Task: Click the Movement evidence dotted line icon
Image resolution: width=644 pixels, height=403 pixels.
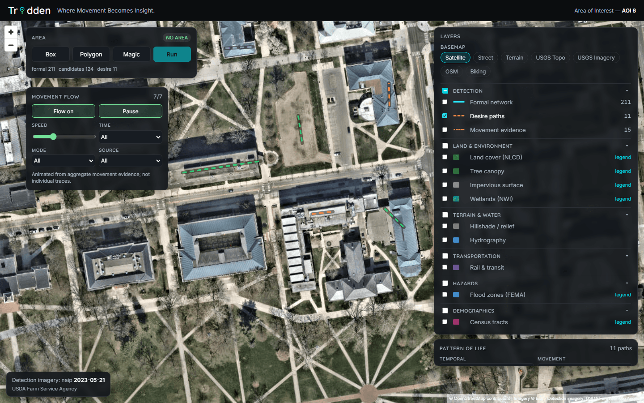Action: [459, 130]
